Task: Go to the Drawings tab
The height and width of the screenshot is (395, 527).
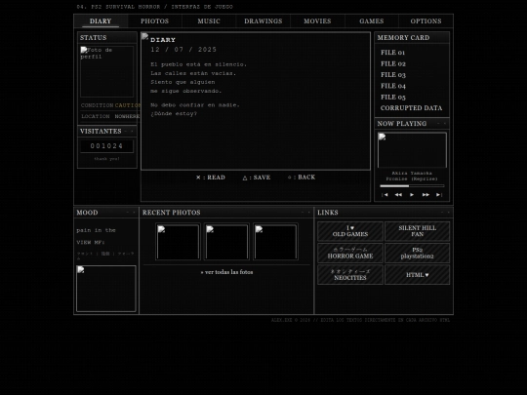Action: click(x=263, y=21)
